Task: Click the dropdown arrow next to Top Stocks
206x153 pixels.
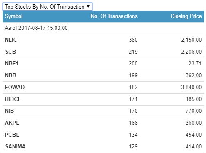Action: (88, 7)
